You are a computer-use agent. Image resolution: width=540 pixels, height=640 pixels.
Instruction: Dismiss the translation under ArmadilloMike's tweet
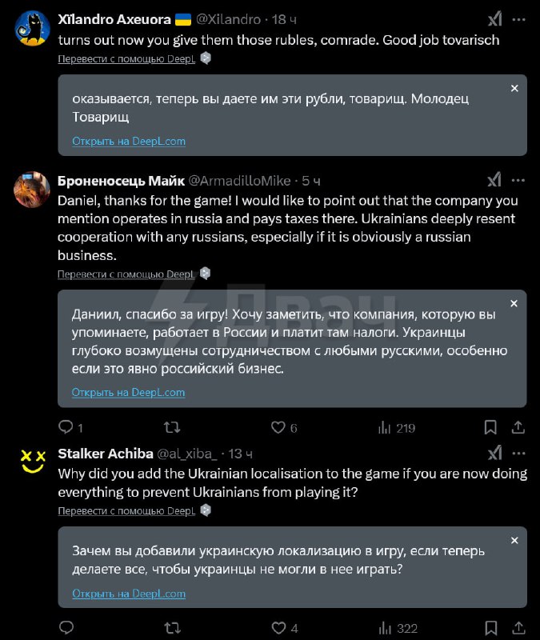point(514,303)
